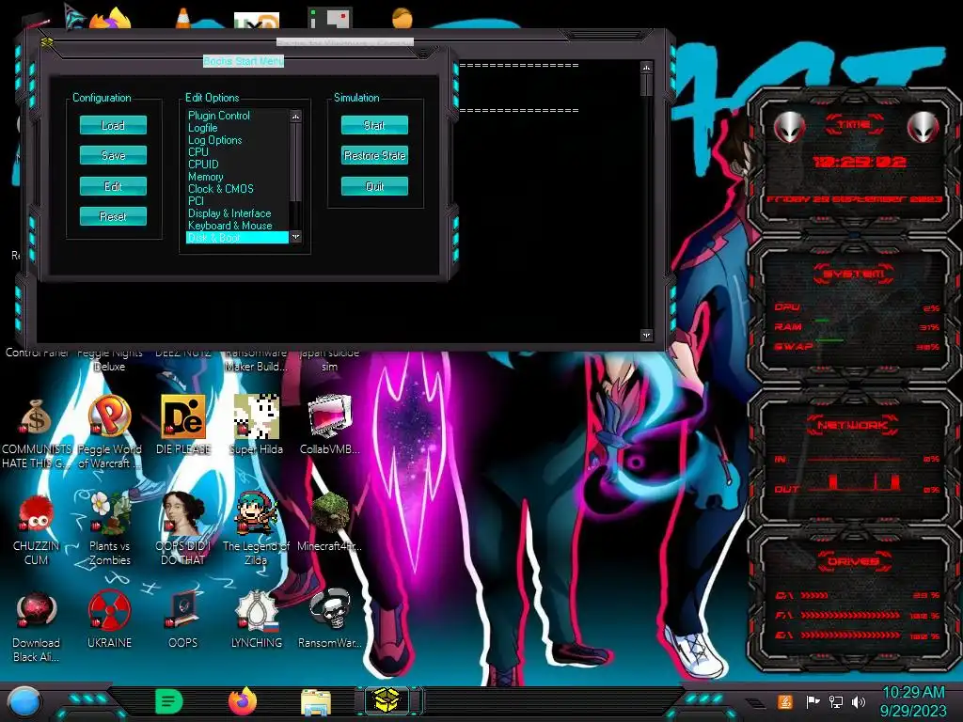Click the left alien head on Time widget
This screenshot has width=963, height=722.
790,128
